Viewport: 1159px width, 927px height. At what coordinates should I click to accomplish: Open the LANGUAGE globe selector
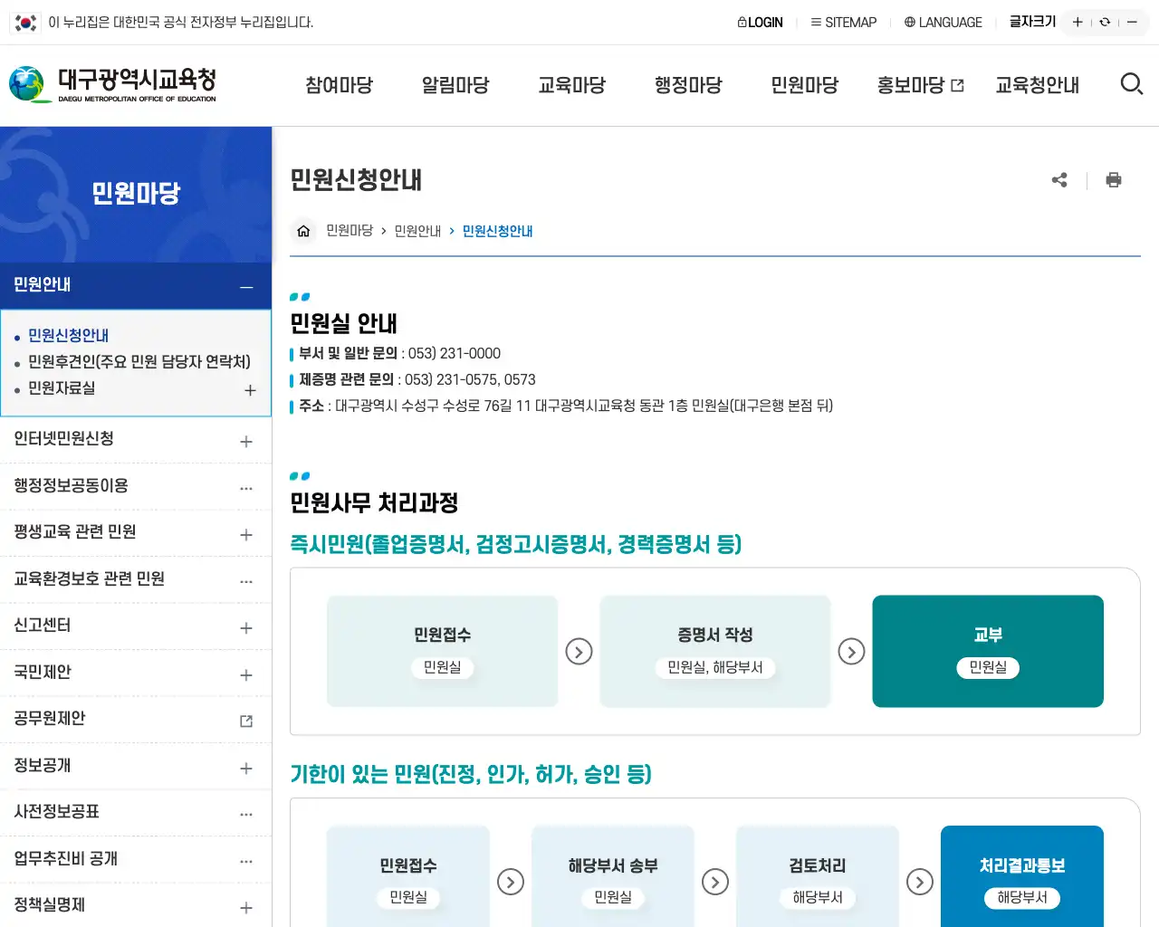coord(908,22)
